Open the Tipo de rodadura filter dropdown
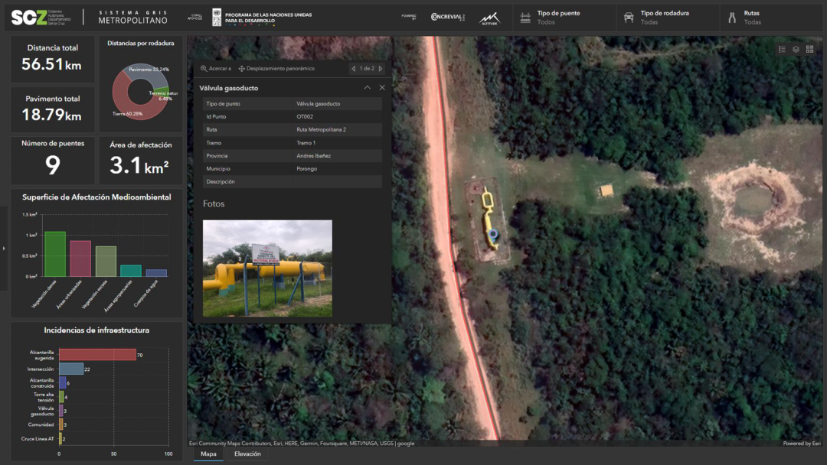The image size is (827, 465). pos(668,18)
